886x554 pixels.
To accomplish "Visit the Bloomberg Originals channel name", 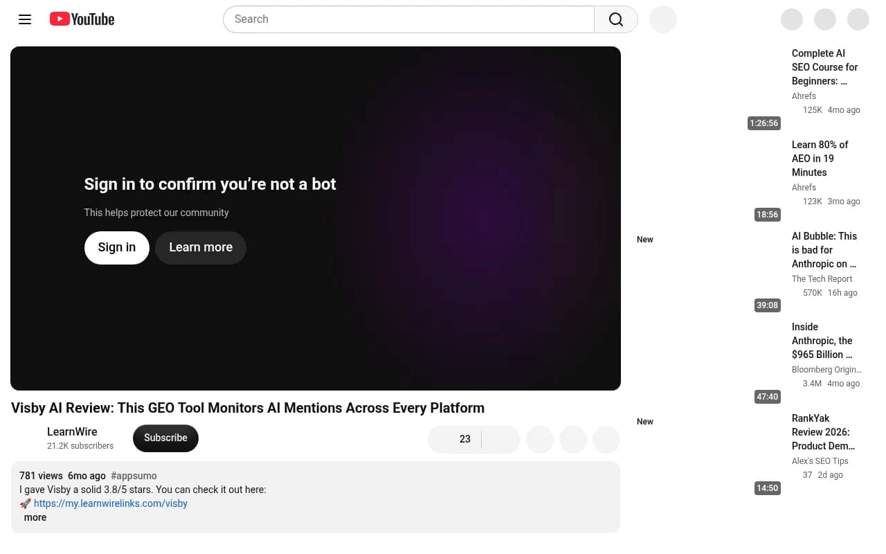I will (x=826, y=370).
